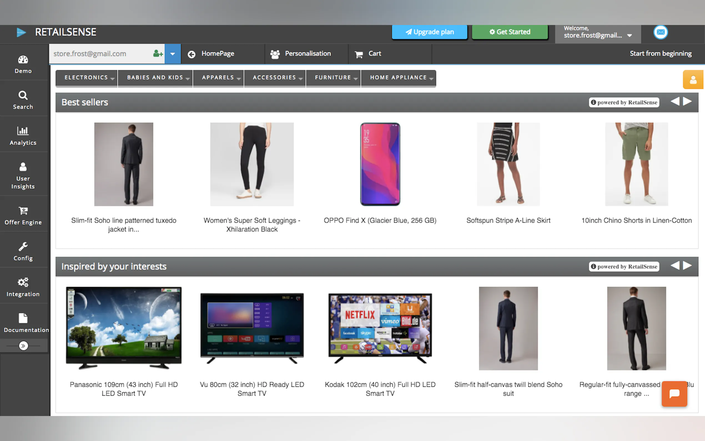Open 10inch Chino Shorts image
Viewport: 705px width, 441px height.
[x=636, y=164]
